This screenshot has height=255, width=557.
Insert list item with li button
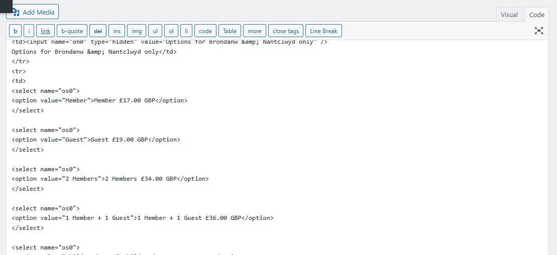pyautogui.click(x=186, y=31)
